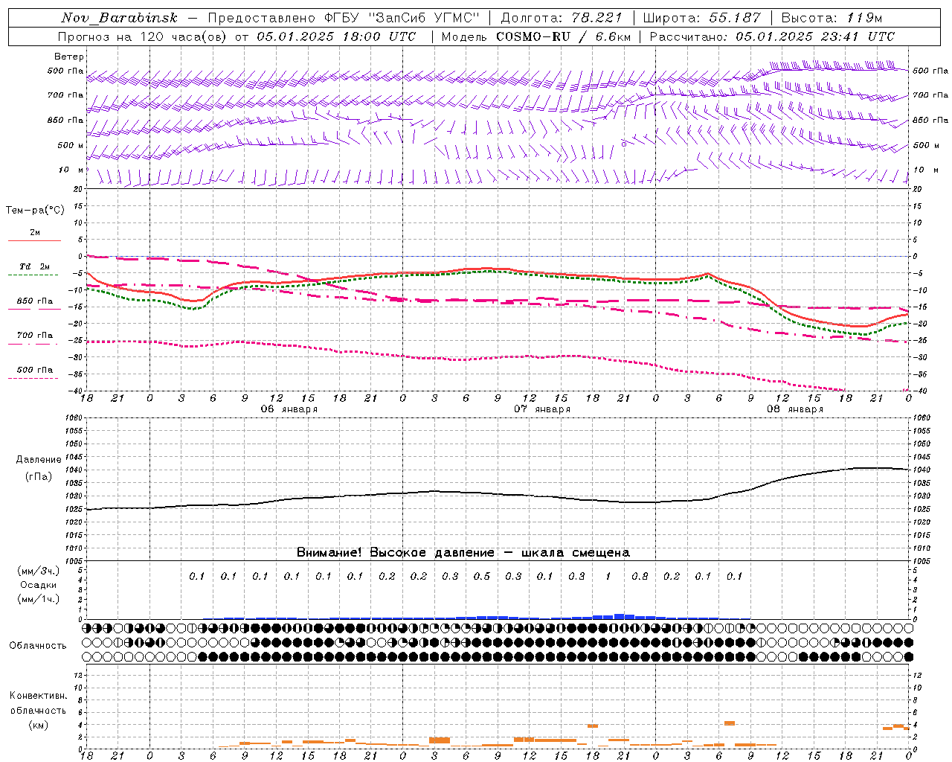
Task: Select the Осадки precipitation label
Action: (39, 585)
